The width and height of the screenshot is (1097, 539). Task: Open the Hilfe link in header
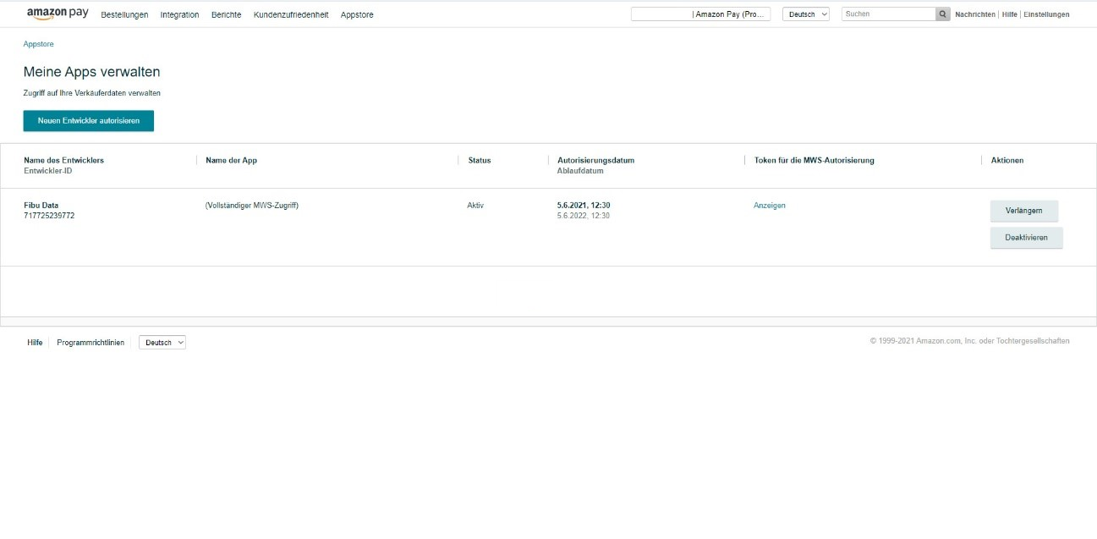click(1009, 14)
